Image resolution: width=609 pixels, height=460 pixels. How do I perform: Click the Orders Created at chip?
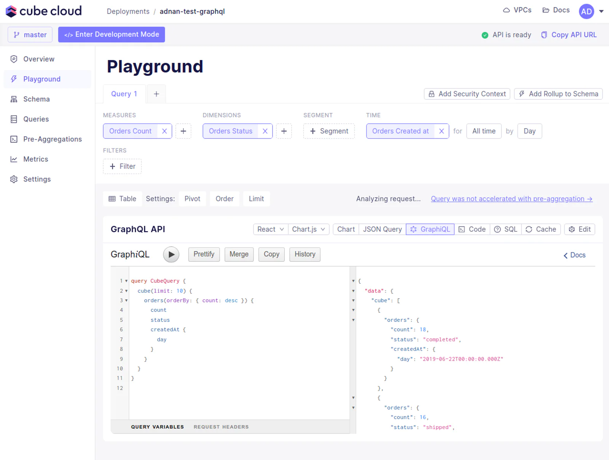400,131
